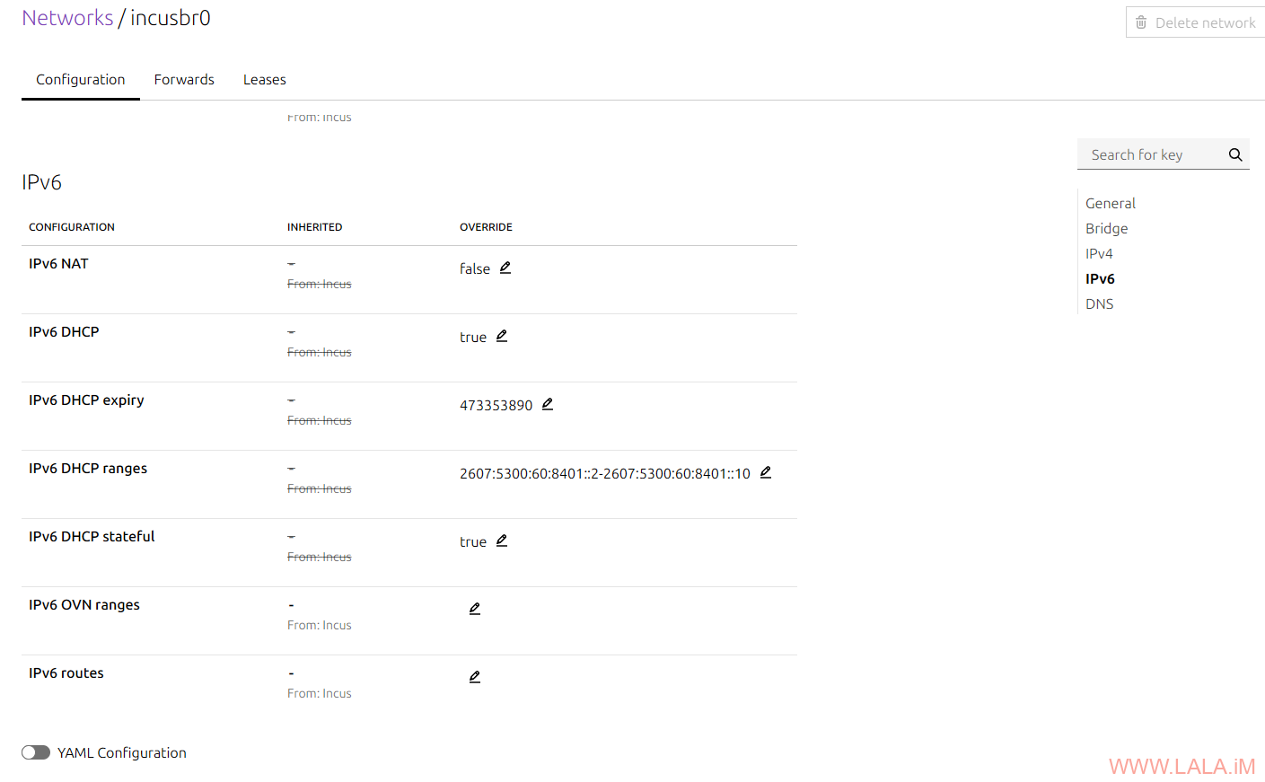The height and width of the screenshot is (782, 1265).
Task: Edit the IPv6 DHCP expiry value
Action: click(x=548, y=404)
